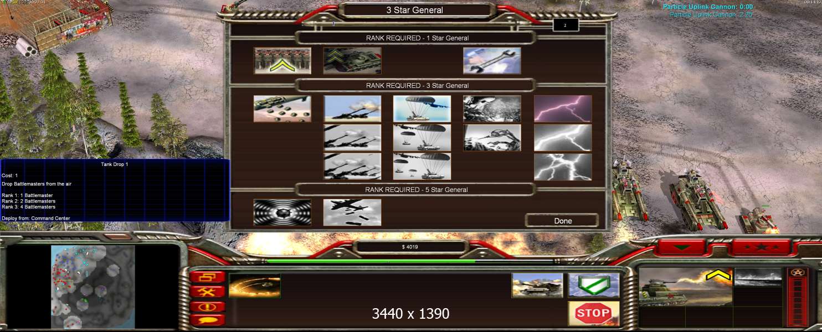Click the yellow veterancy chevron on portrait
Viewport: 822px width, 332px height.
point(717,275)
